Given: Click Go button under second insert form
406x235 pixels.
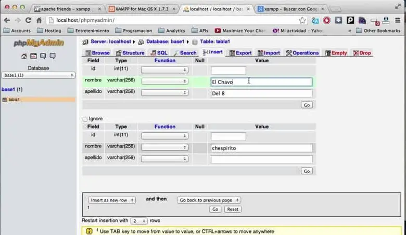Looking at the screenshot, I should click(307, 171).
